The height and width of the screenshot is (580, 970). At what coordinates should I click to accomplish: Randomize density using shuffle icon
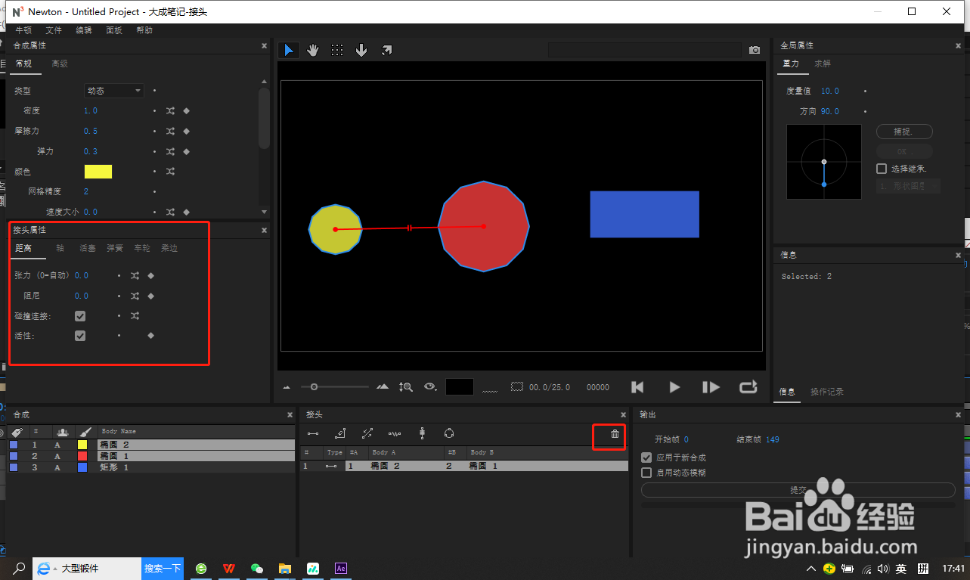click(x=171, y=110)
